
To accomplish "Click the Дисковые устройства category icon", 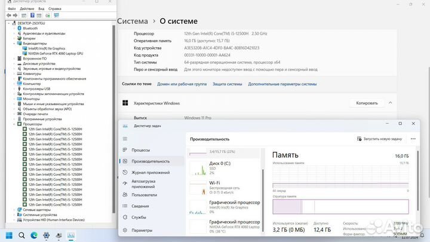I will click(20, 63).
